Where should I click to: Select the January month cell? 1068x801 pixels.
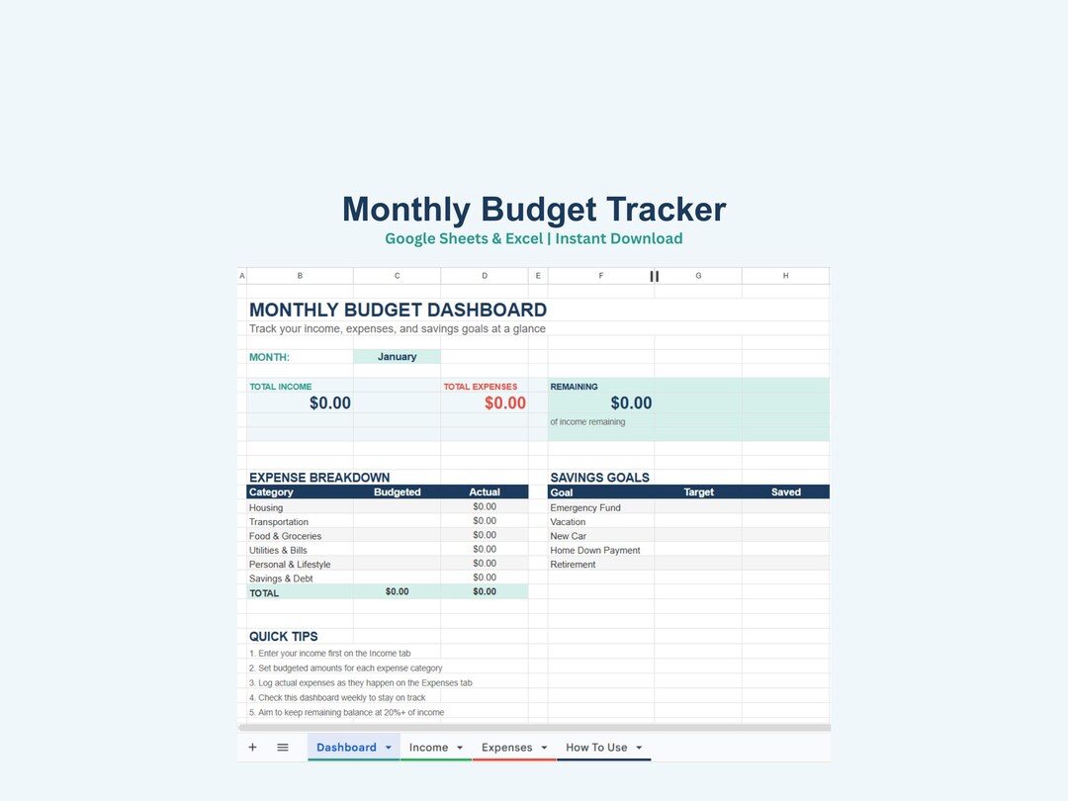point(398,356)
